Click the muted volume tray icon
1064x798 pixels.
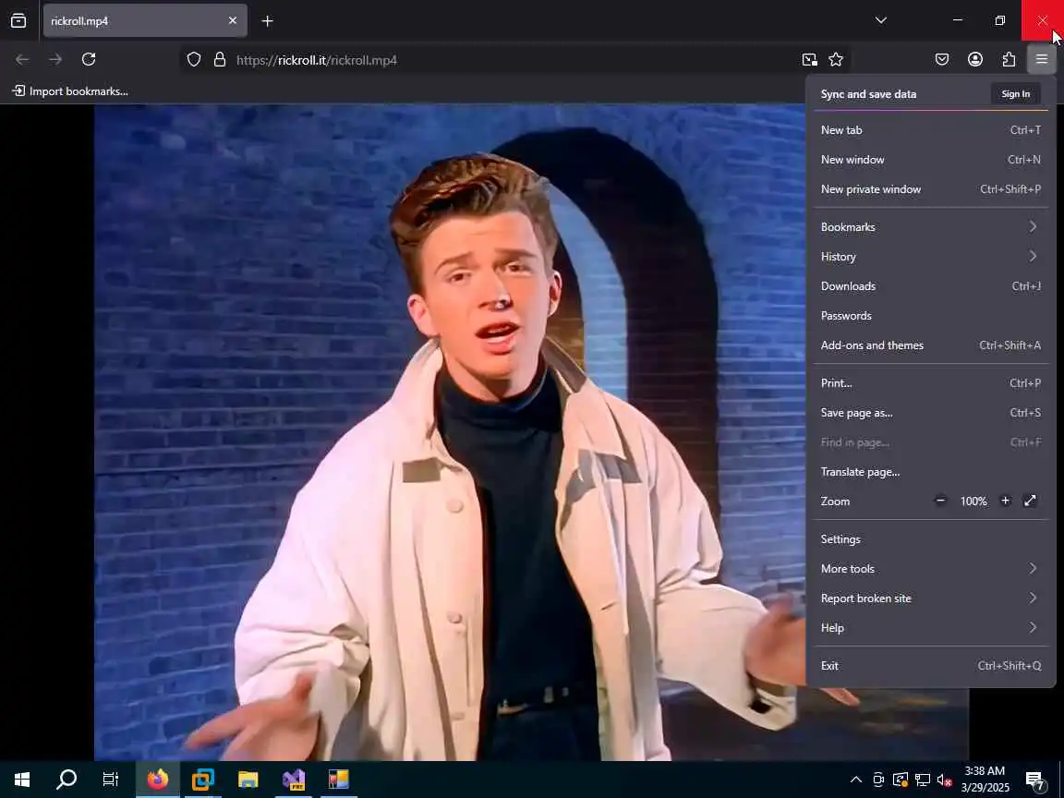pyautogui.click(x=945, y=780)
